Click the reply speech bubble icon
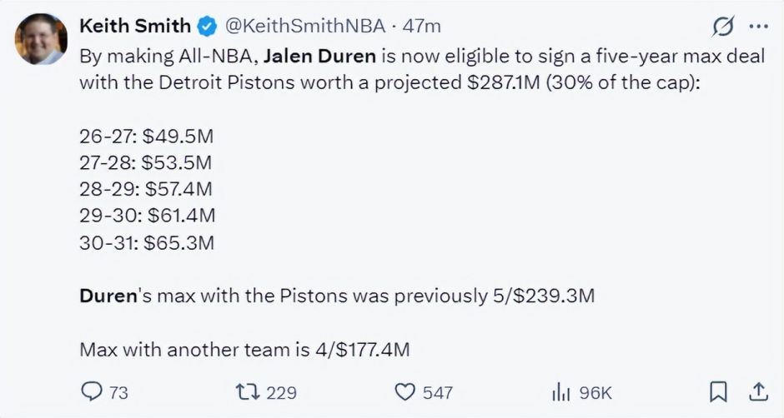Image resolution: width=784 pixels, height=418 pixels. pos(92,391)
